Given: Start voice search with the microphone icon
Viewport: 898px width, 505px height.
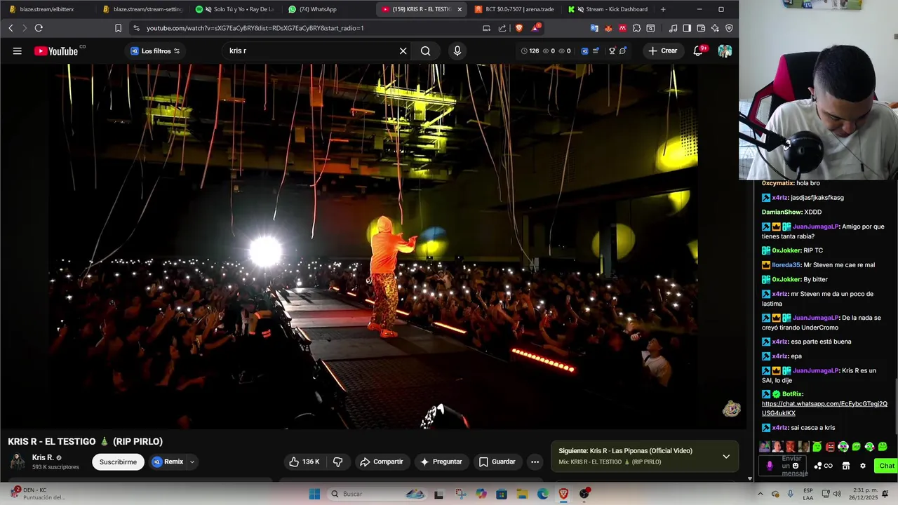Looking at the screenshot, I should pyautogui.click(x=457, y=50).
